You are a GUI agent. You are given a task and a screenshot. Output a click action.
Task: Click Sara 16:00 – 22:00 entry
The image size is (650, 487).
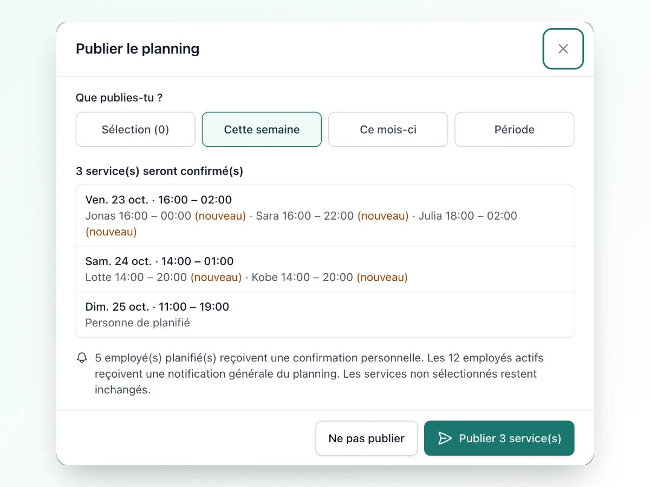pyautogui.click(x=305, y=216)
